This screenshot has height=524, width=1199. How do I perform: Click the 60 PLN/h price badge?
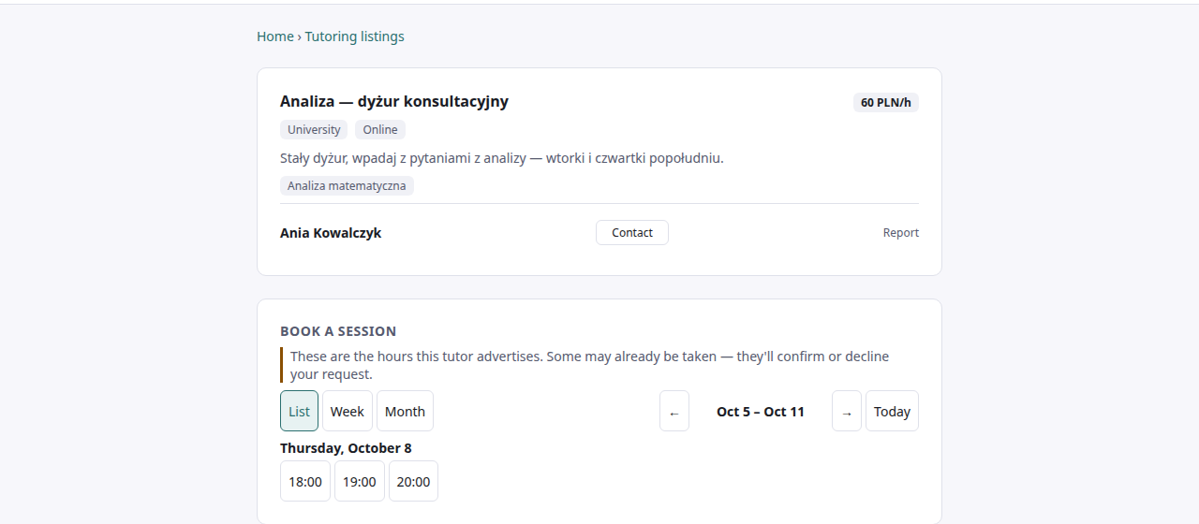886,102
